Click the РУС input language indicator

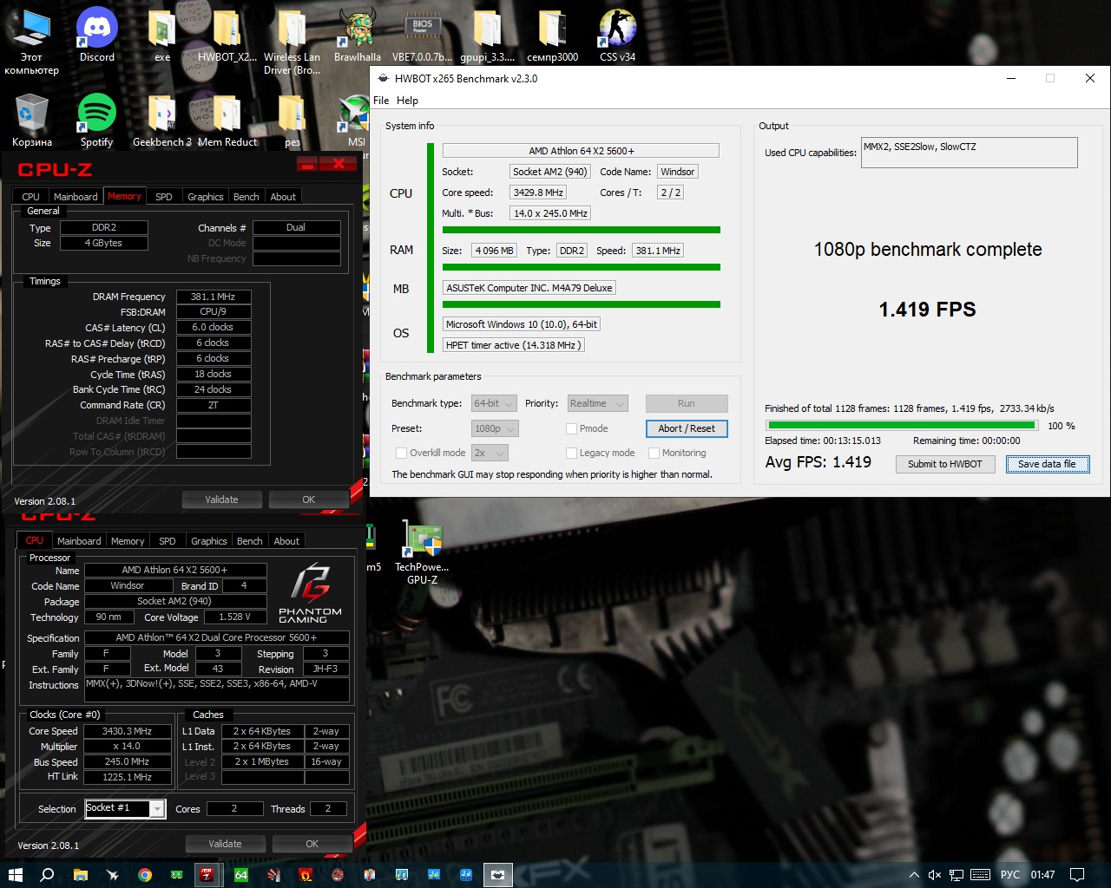pyautogui.click(x=1010, y=875)
